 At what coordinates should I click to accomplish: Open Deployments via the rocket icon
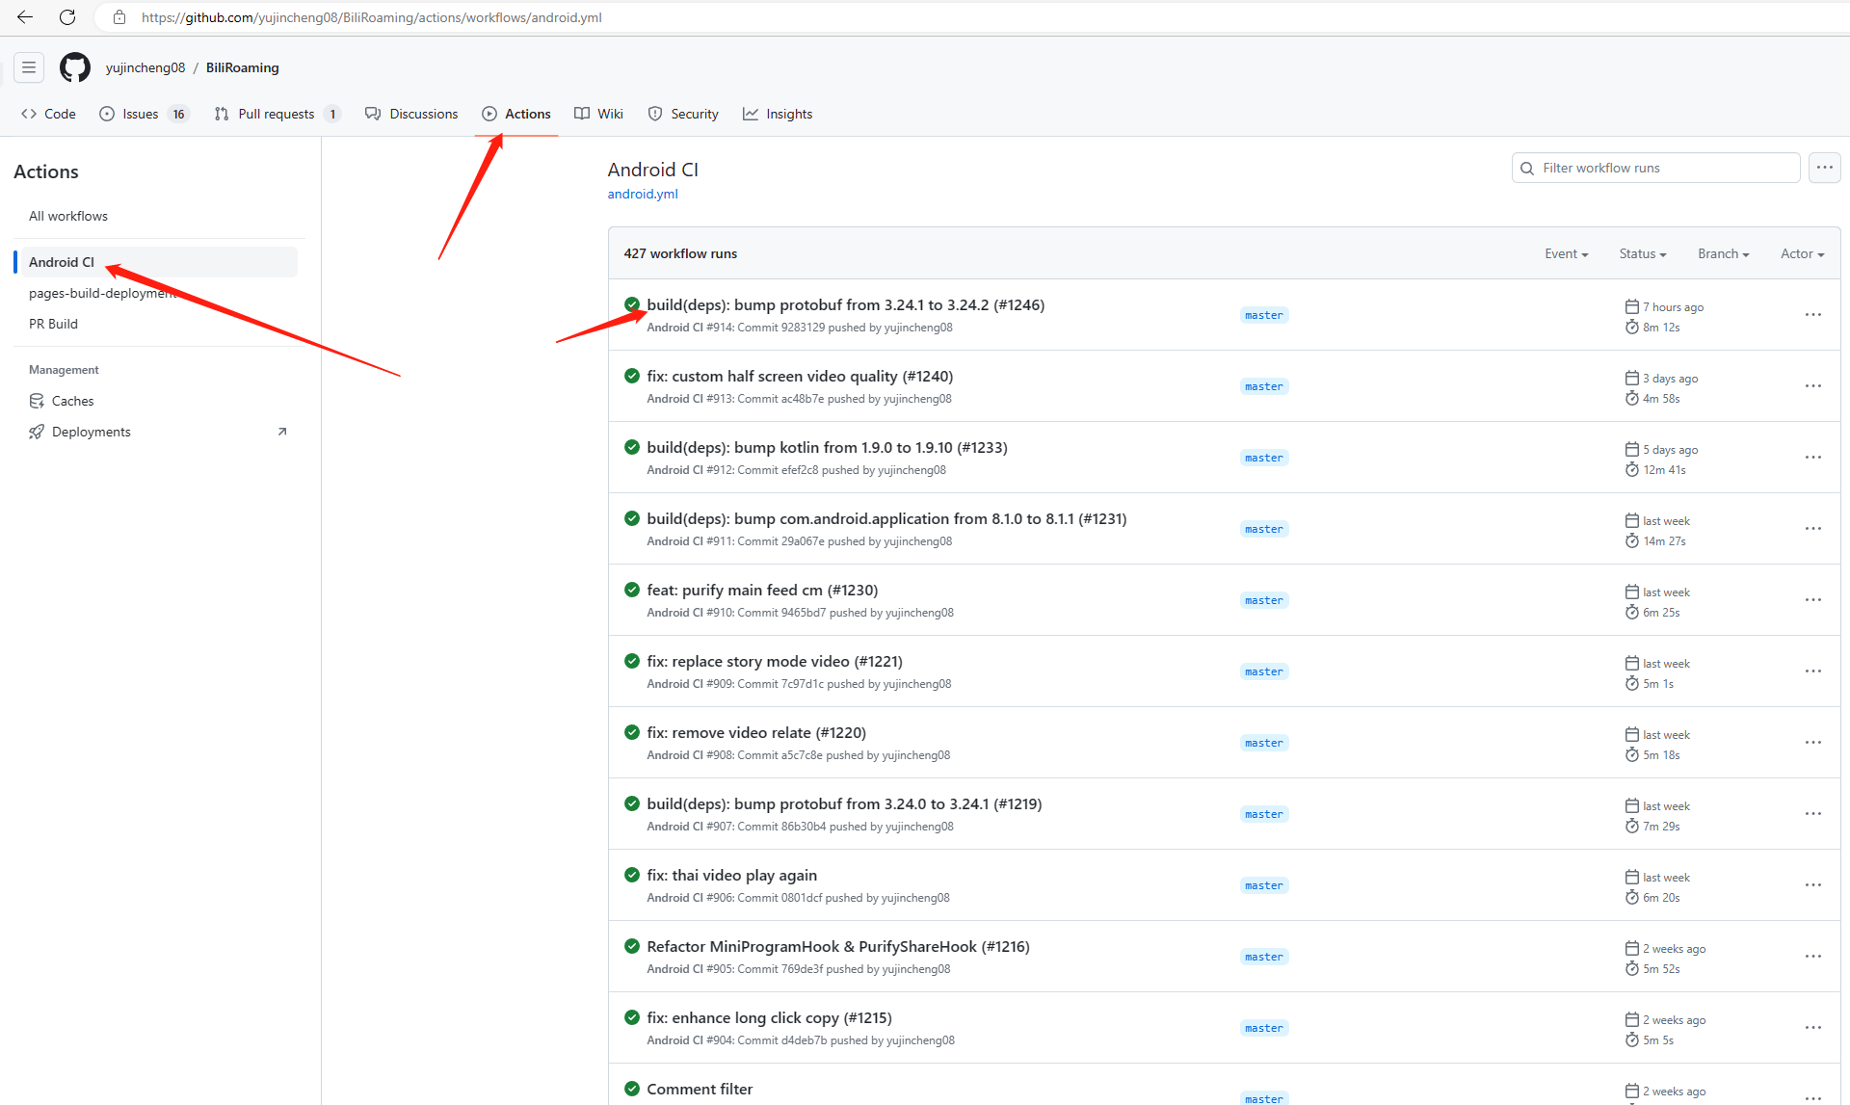37,432
